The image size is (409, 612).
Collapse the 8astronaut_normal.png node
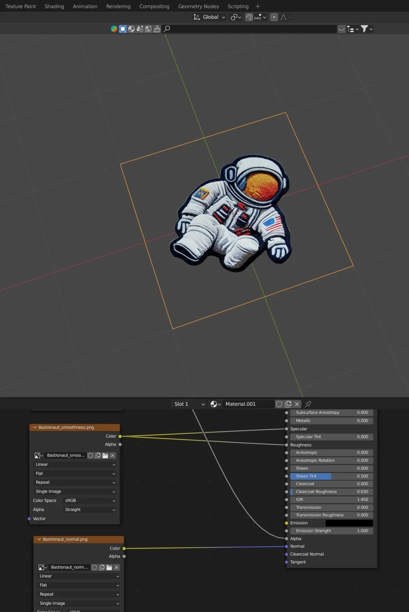coord(39,539)
